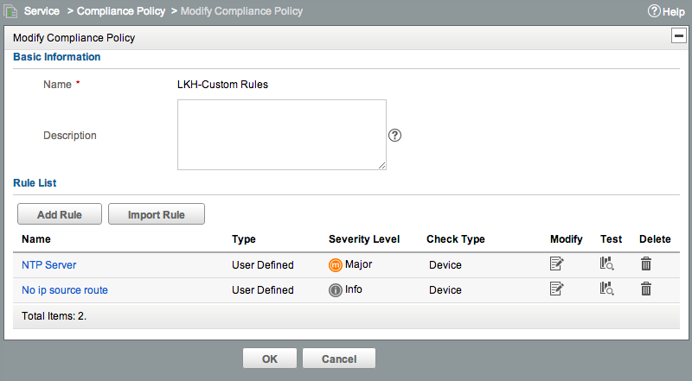This screenshot has width=692, height=381.
Task: Click inside the Description text area
Action: 282,135
